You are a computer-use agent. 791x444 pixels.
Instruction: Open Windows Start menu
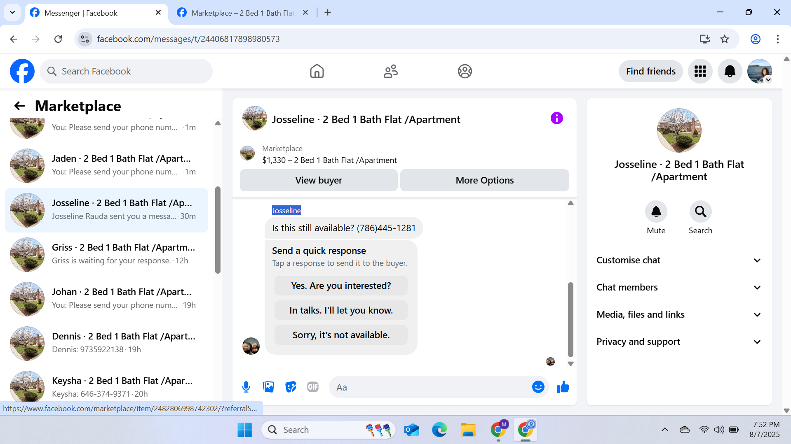click(244, 430)
